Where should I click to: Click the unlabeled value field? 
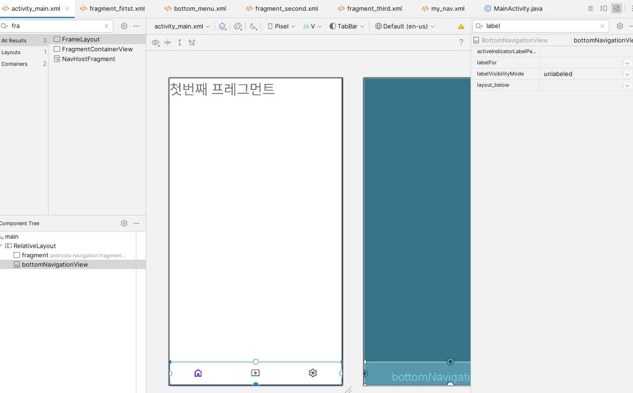(581, 74)
